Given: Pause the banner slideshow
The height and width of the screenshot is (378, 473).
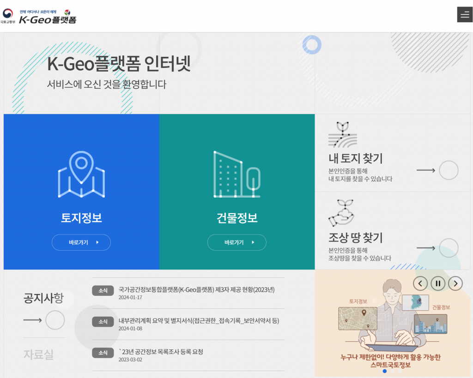Looking at the screenshot, I should pyautogui.click(x=438, y=283).
